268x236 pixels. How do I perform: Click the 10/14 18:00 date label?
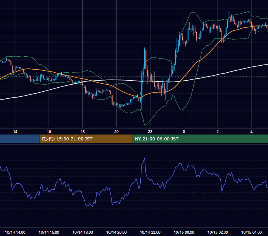83,232
